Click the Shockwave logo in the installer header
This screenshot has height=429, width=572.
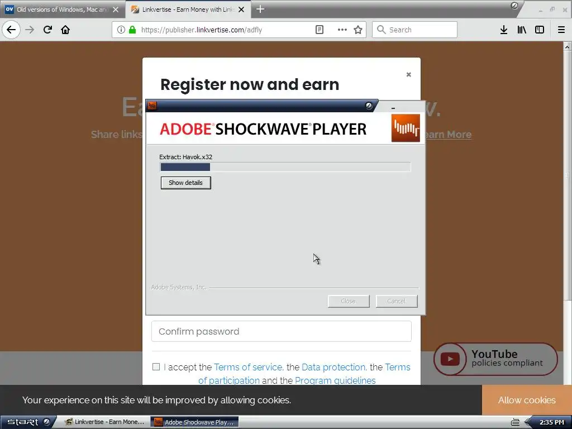(x=406, y=128)
